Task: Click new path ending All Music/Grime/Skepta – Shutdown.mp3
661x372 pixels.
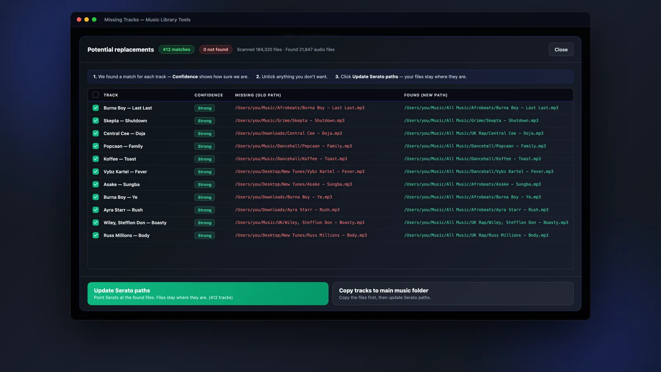Action: 471,121
